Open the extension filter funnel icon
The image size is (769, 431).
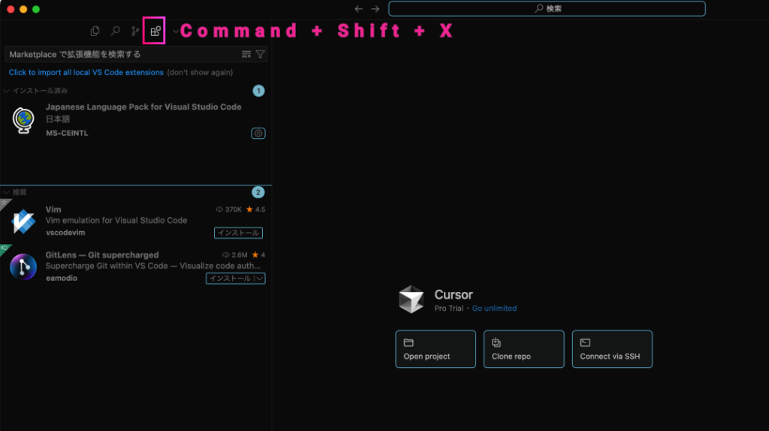261,54
